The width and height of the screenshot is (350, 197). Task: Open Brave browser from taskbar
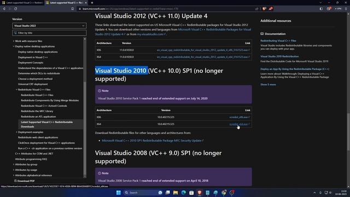200,193
